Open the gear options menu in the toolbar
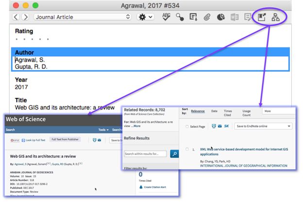The image size is (303, 203). point(146,17)
